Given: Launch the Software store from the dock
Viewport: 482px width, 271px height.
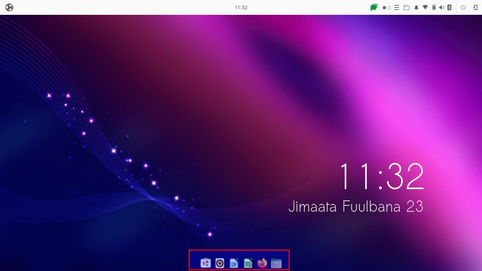Looking at the screenshot, I should point(206,263).
